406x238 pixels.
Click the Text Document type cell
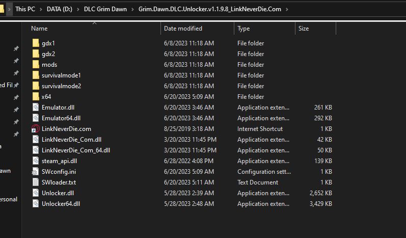[x=258, y=182]
